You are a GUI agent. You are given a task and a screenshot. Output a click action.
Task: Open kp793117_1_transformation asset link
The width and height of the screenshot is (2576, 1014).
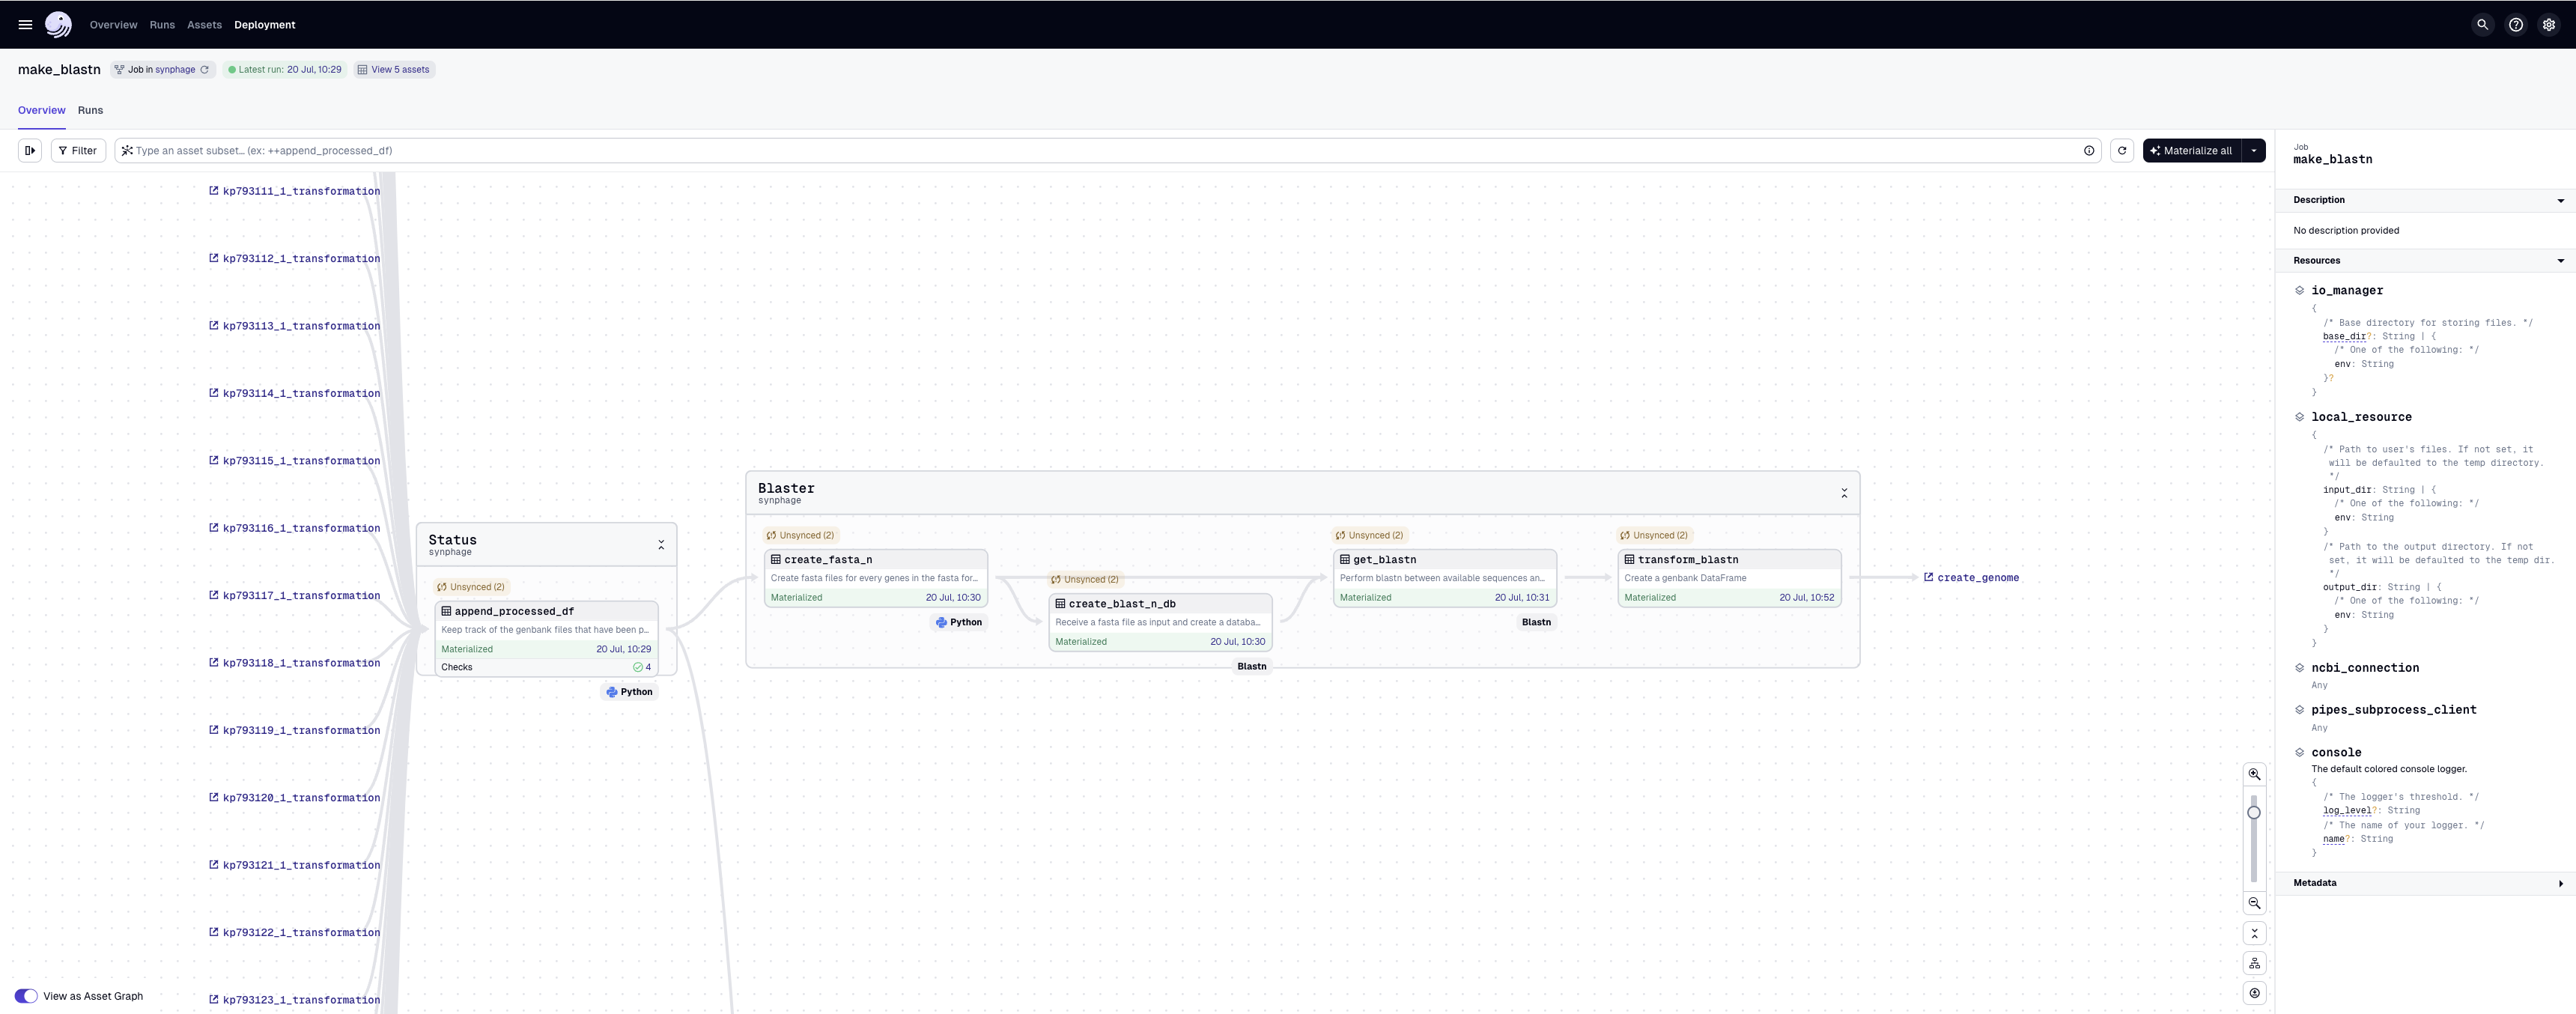click(x=294, y=596)
